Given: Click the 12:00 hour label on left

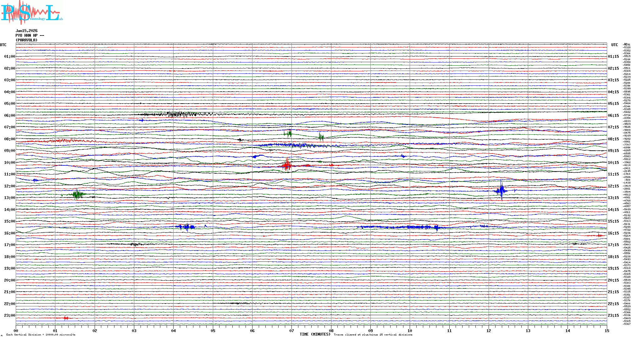Looking at the screenshot, I should (9, 186).
